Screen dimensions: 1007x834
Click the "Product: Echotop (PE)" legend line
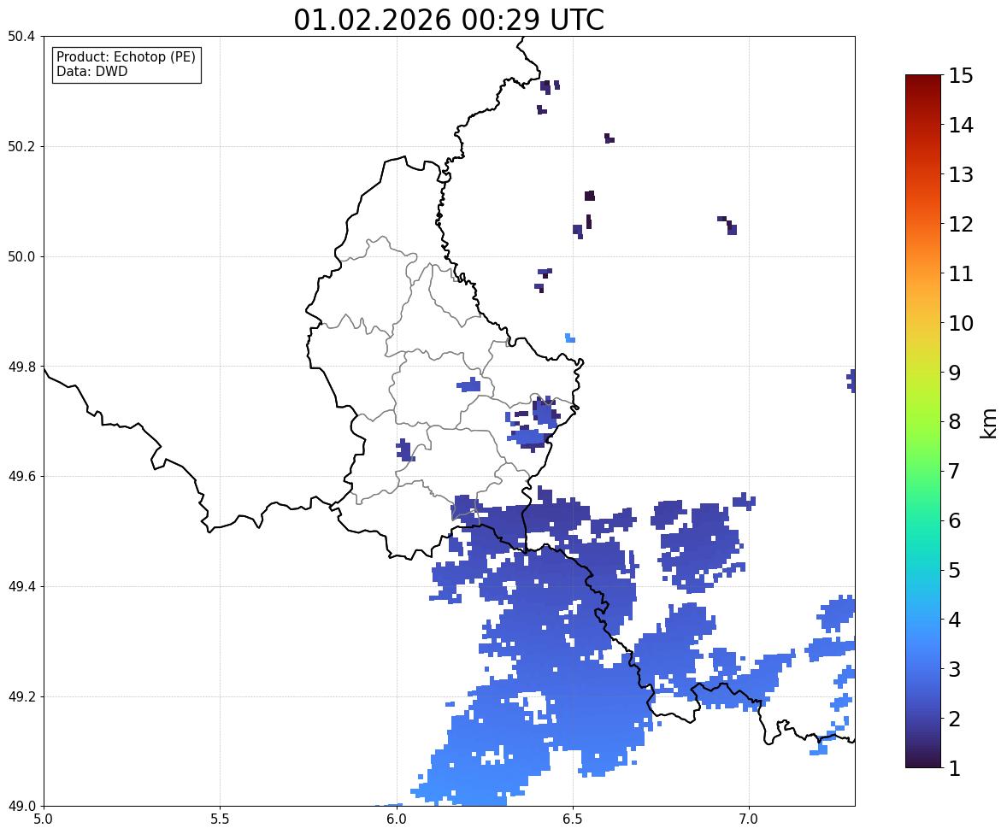click(x=126, y=57)
